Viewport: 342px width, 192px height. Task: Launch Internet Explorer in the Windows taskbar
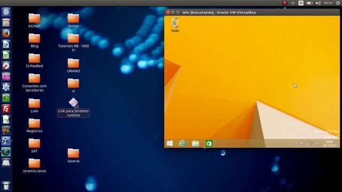(x=182, y=143)
